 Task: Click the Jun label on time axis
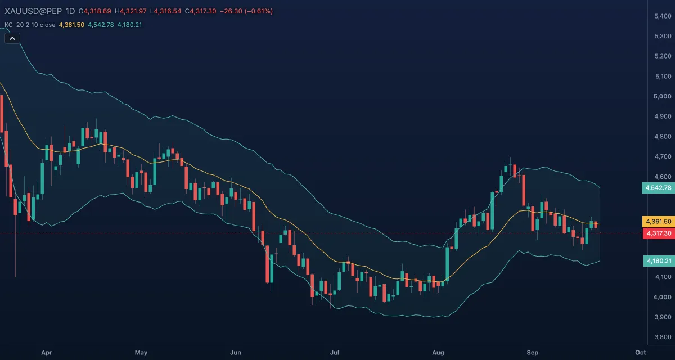pyautogui.click(x=236, y=353)
